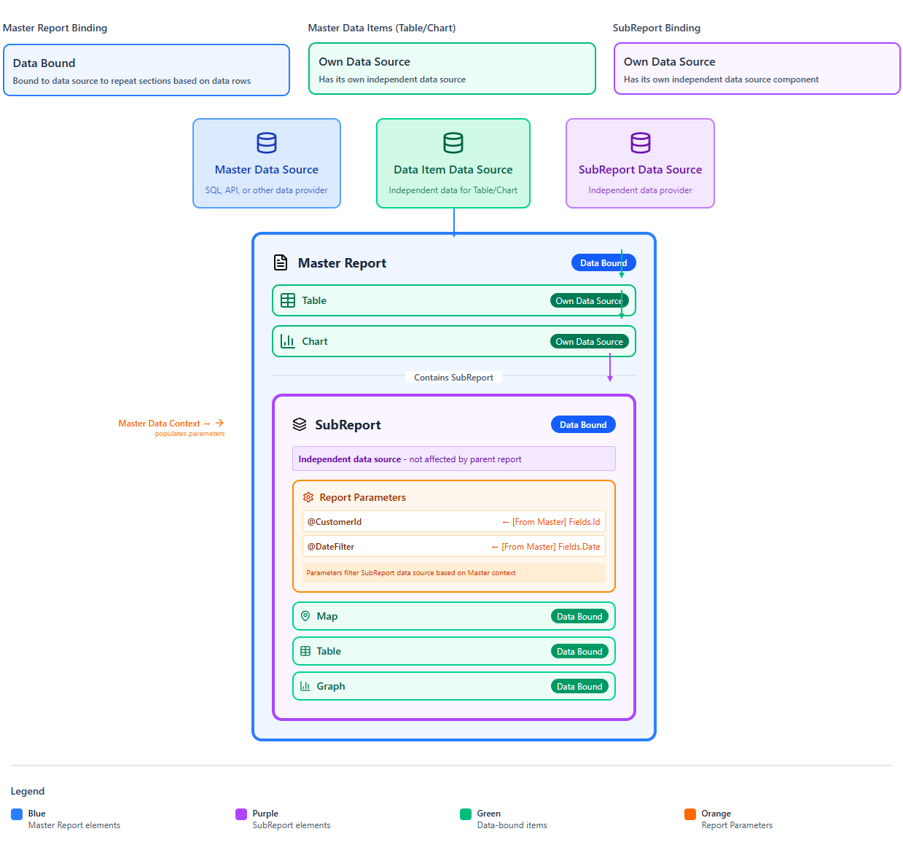Expand the @CustomerId parameter row

pyautogui.click(x=453, y=521)
